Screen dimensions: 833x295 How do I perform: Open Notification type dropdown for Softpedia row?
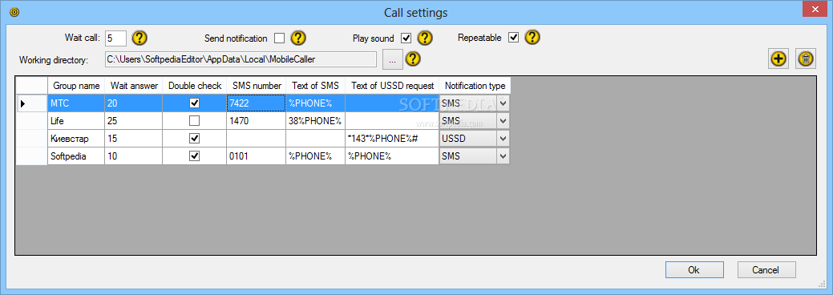(x=503, y=156)
